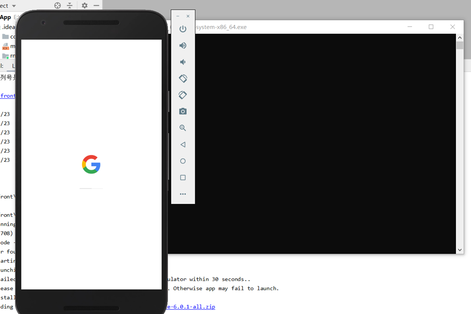Click the system-x86_64.exe window title
471x314 pixels.
pyautogui.click(x=221, y=27)
